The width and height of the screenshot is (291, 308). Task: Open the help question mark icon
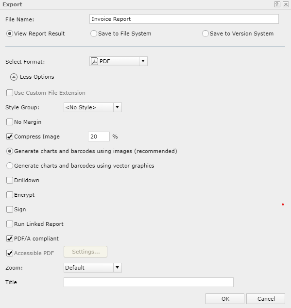tap(277, 4)
